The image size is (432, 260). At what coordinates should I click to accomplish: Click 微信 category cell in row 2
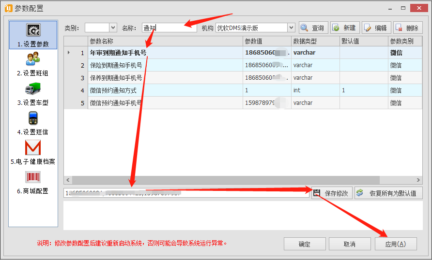(x=405, y=65)
